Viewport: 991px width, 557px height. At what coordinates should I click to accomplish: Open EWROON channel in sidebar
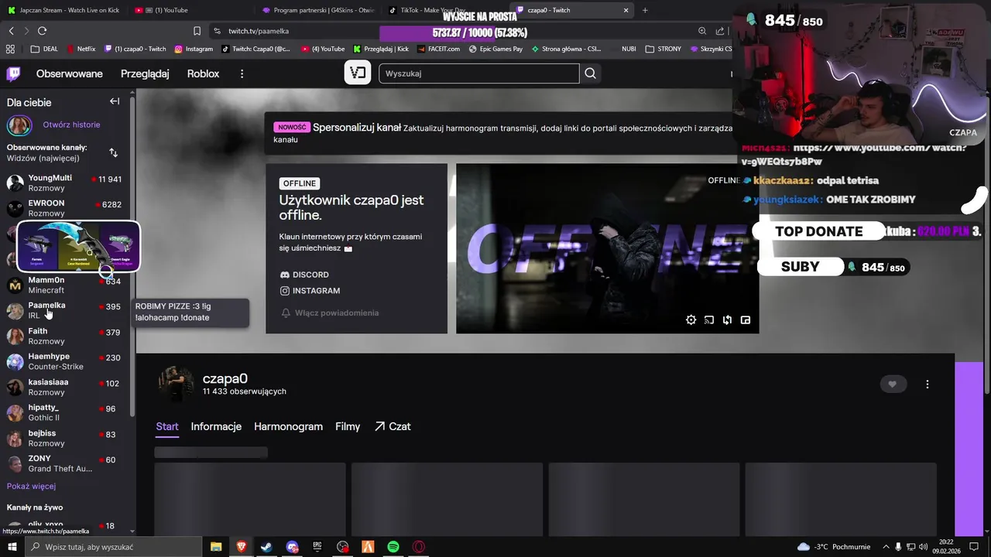click(66, 208)
